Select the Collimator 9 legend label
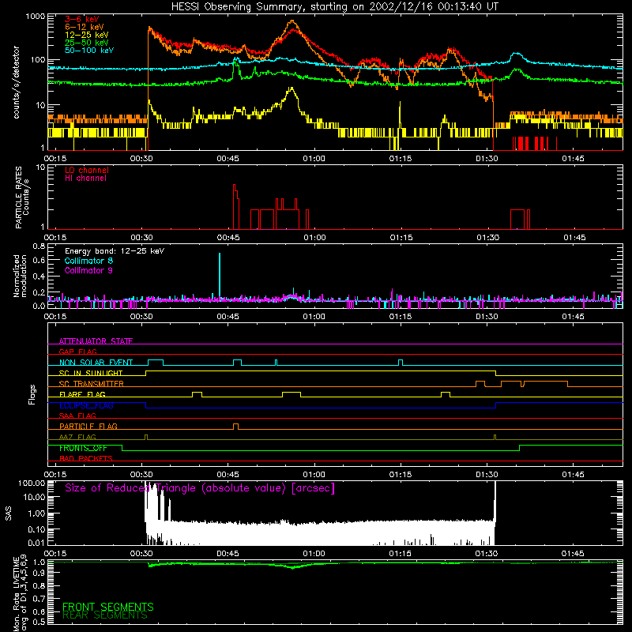The height and width of the screenshot is (632, 632). 88,270
